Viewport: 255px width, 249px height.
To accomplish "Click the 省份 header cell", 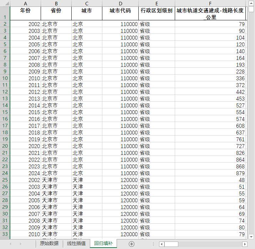I will 56,14.
